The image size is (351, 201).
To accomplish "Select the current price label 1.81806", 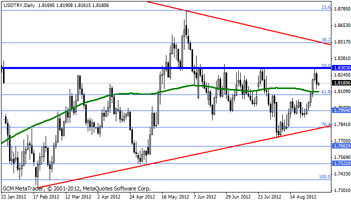I will (x=341, y=83).
